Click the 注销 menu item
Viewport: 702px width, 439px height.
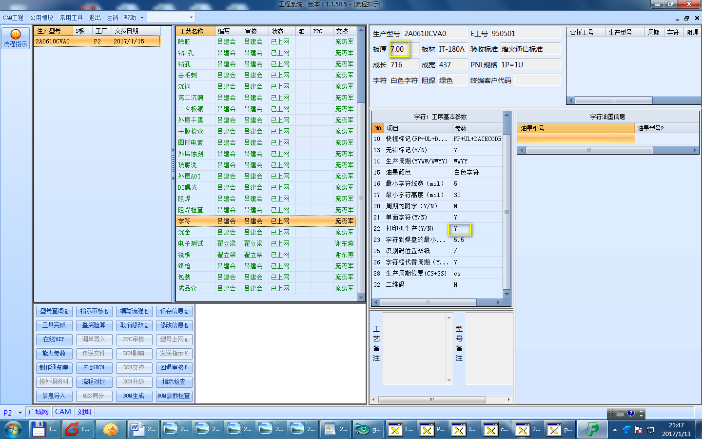112,18
